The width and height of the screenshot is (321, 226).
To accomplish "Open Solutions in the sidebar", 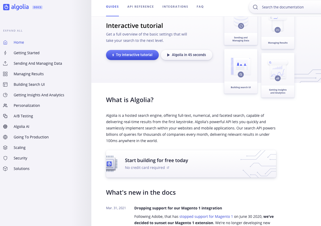I will (x=22, y=169).
